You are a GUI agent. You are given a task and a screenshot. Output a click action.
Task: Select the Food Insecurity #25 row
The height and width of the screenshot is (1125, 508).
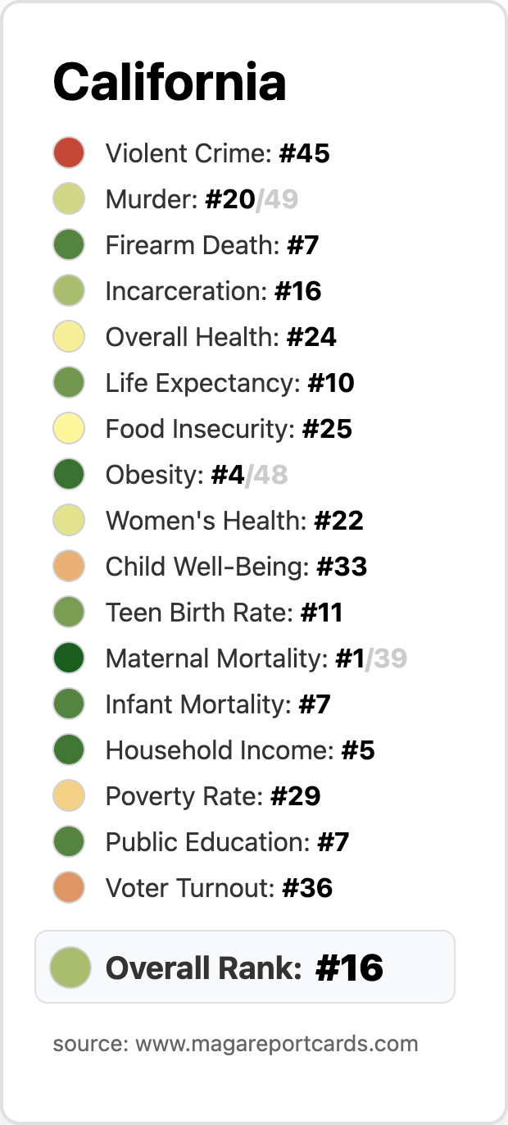click(x=202, y=429)
